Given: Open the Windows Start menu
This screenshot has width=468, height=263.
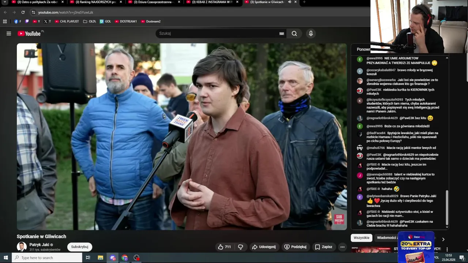Looking at the screenshot, I should point(5,258).
